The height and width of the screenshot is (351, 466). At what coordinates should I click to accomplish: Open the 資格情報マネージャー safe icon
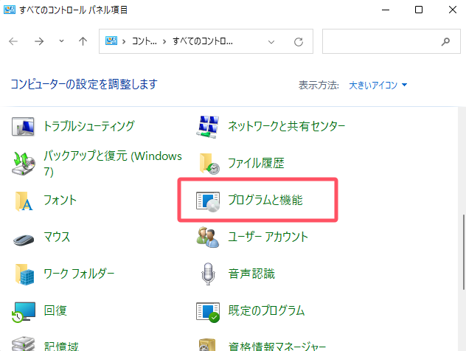(x=207, y=345)
